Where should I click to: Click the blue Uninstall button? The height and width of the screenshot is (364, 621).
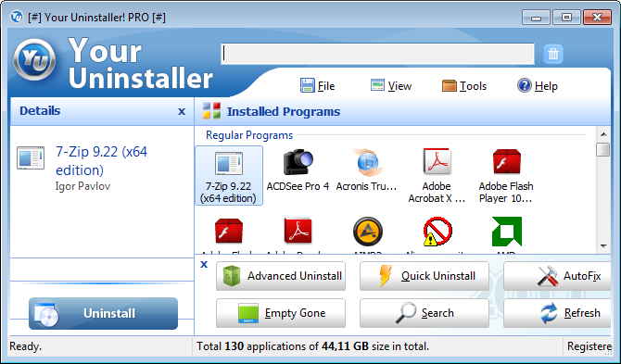(104, 313)
